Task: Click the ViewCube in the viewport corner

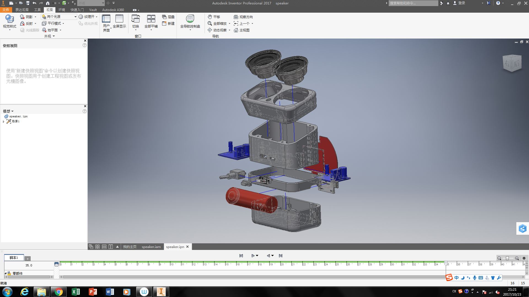Action: pyautogui.click(x=512, y=63)
